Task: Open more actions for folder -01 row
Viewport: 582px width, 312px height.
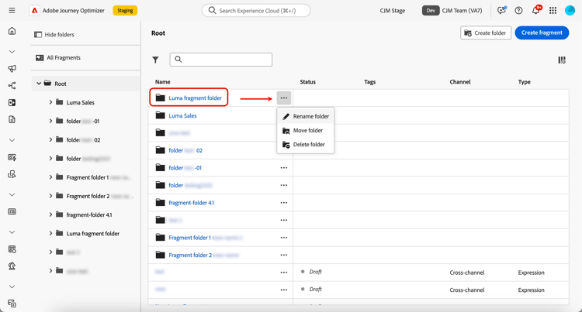Action: point(284,168)
